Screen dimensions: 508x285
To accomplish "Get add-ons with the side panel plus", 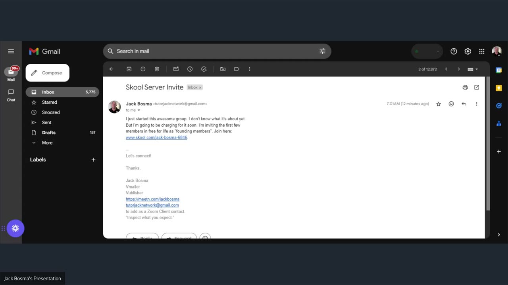I will (499, 152).
